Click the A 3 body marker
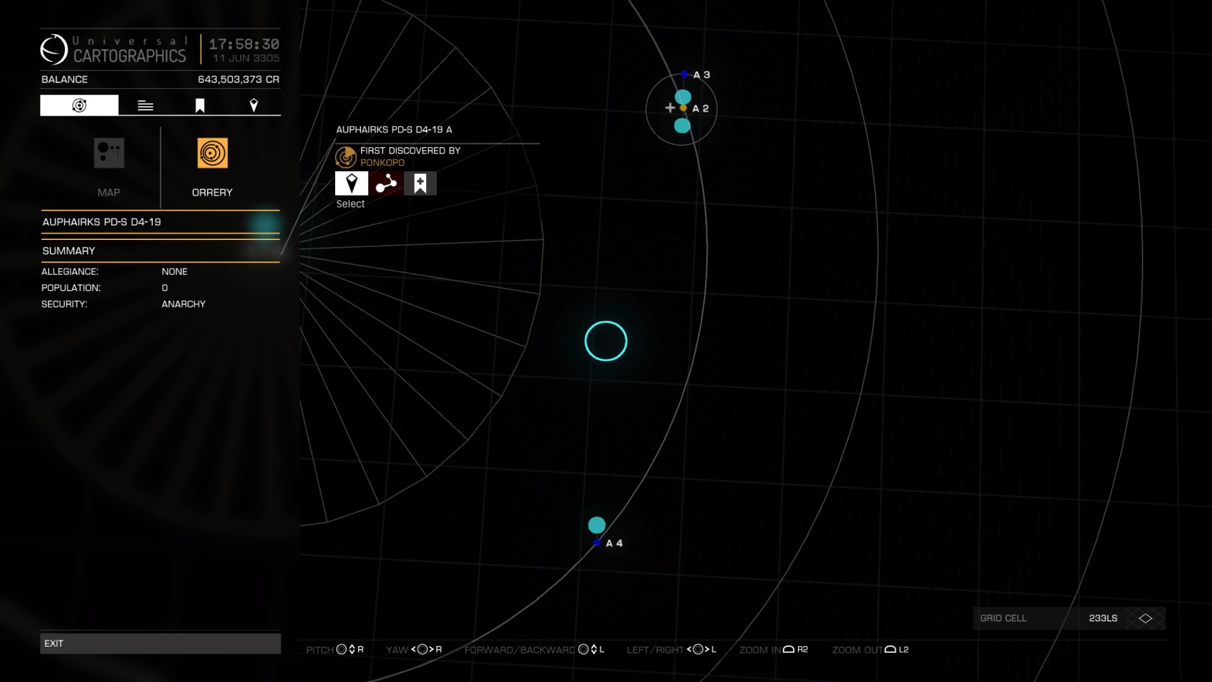This screenshot has width=1212, height=682. tap(684, 74)
